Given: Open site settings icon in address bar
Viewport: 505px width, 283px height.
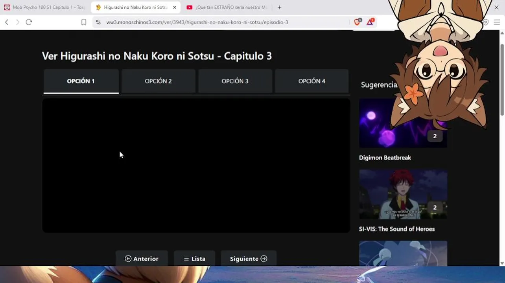Looking at the screenshot, I should [98, 22].
